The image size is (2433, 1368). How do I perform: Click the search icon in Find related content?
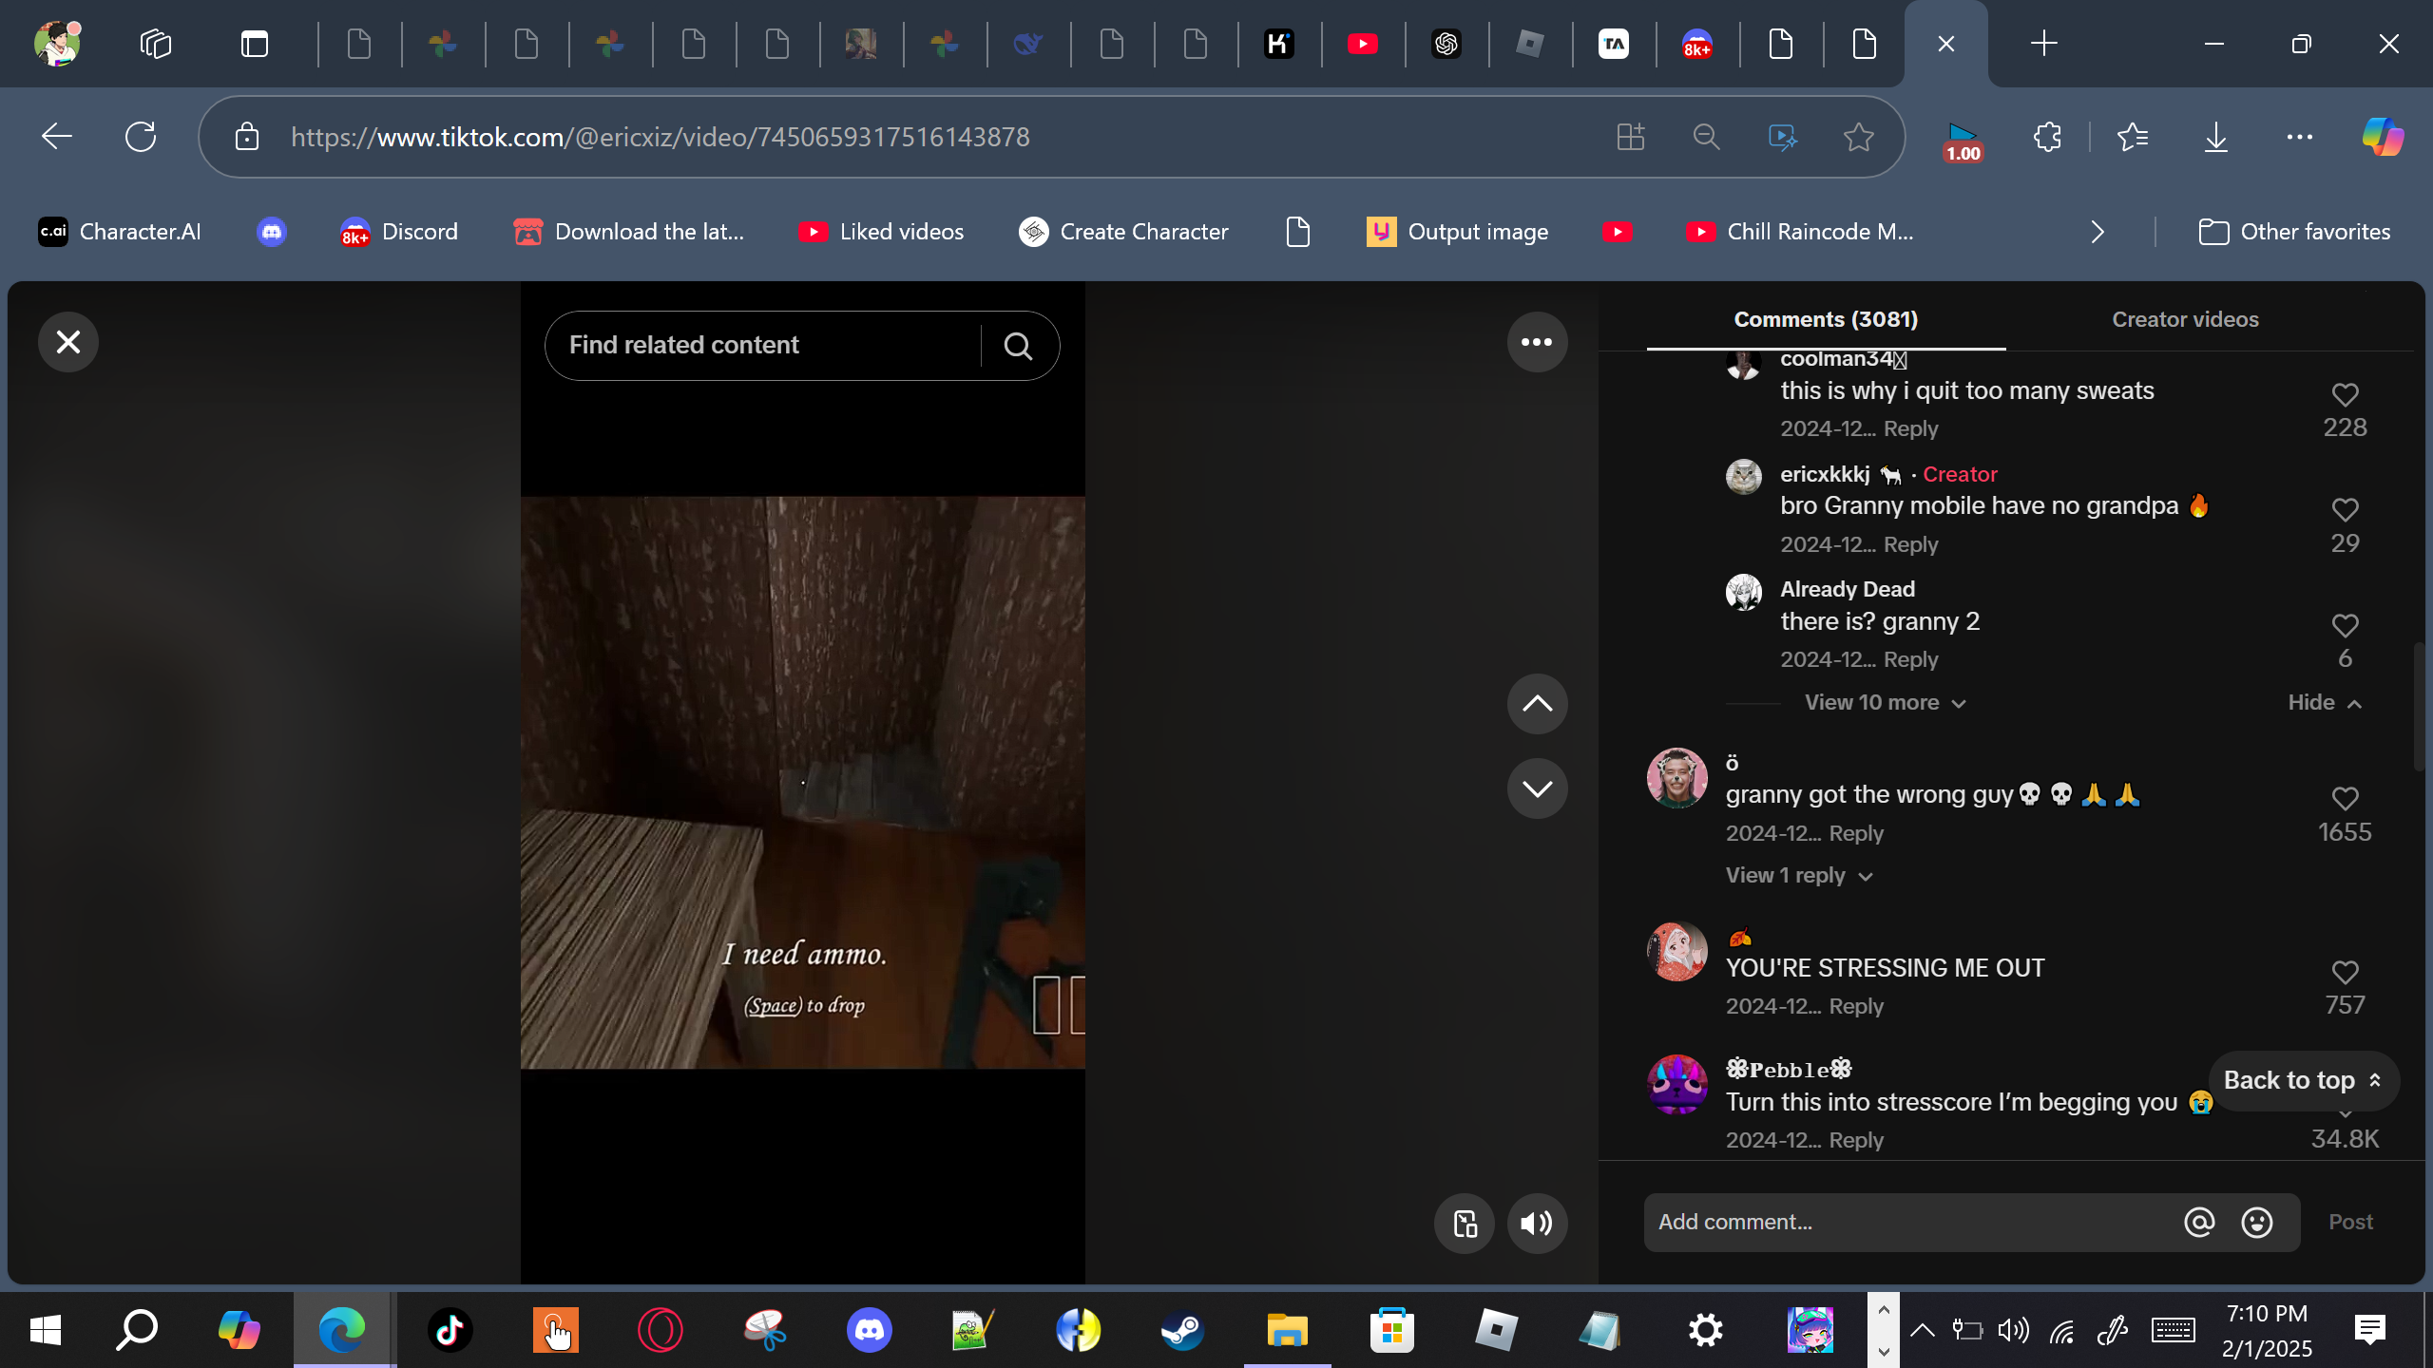[x=1018, y=346]
